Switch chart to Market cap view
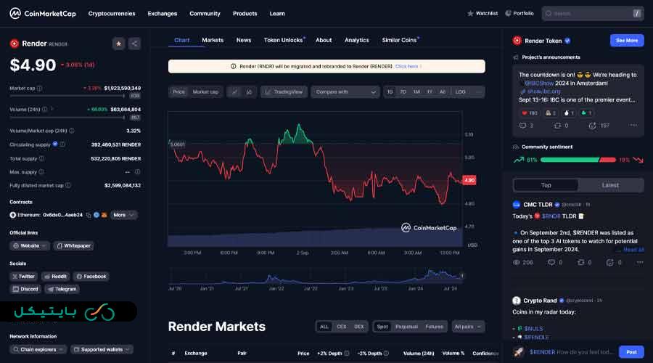This screenshot has height=363, width=653. coord(205,92)
